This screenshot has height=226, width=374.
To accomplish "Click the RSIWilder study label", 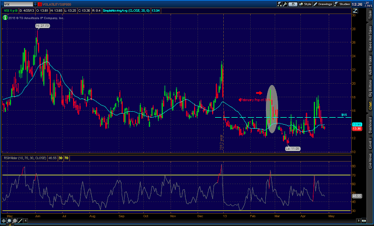I will click(25, 158).
